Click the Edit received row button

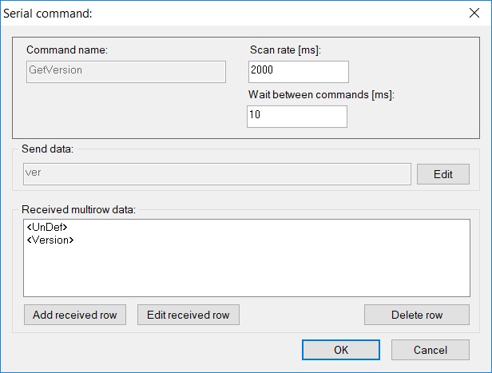click(x=188, y=315)
